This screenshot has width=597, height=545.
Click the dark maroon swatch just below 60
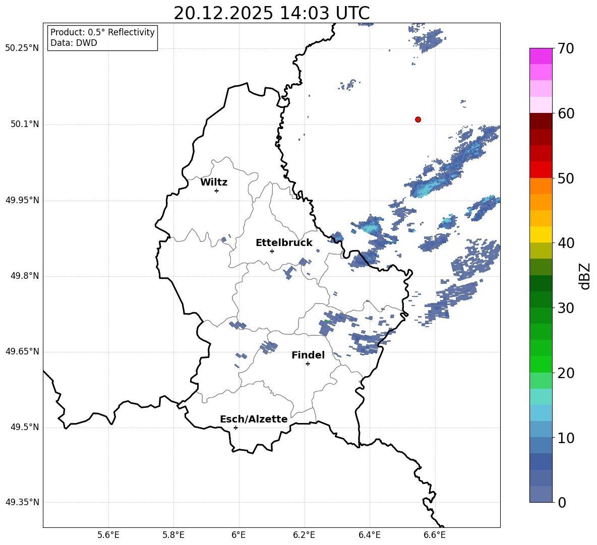click(541, 122)
